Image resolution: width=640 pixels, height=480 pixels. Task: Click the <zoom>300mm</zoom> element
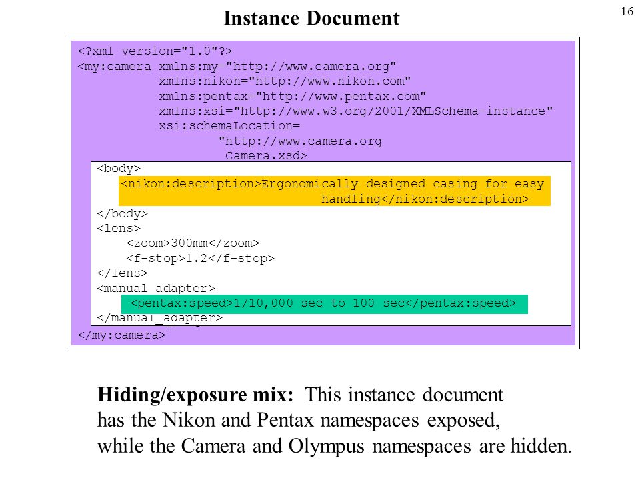(x=193, y=243)
